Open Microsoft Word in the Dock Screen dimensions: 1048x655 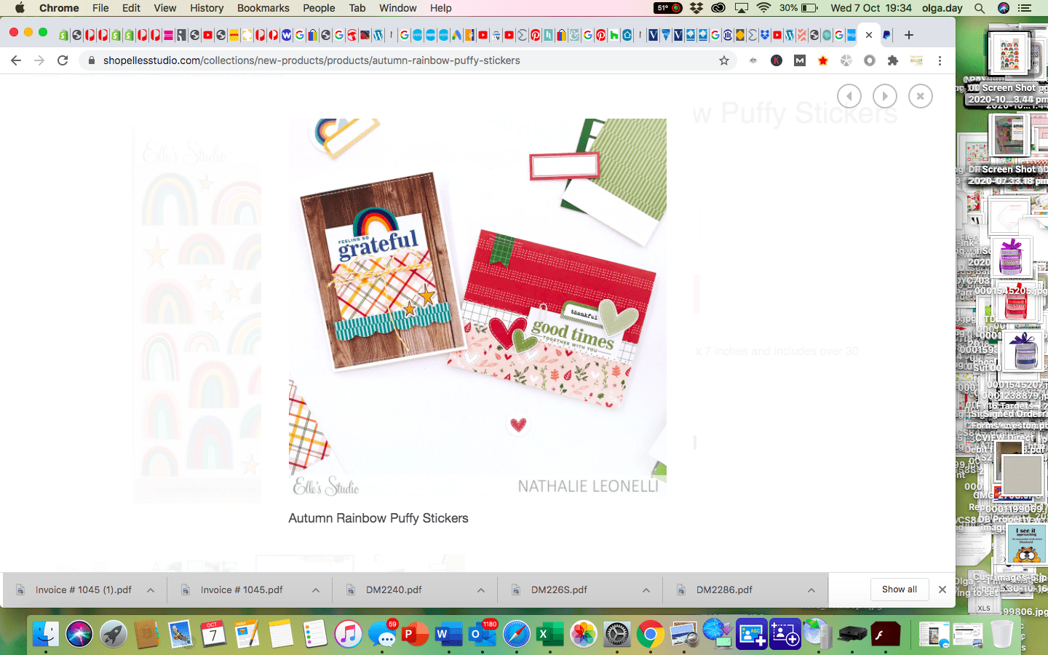pyautogui.click(x=448, y=635)
